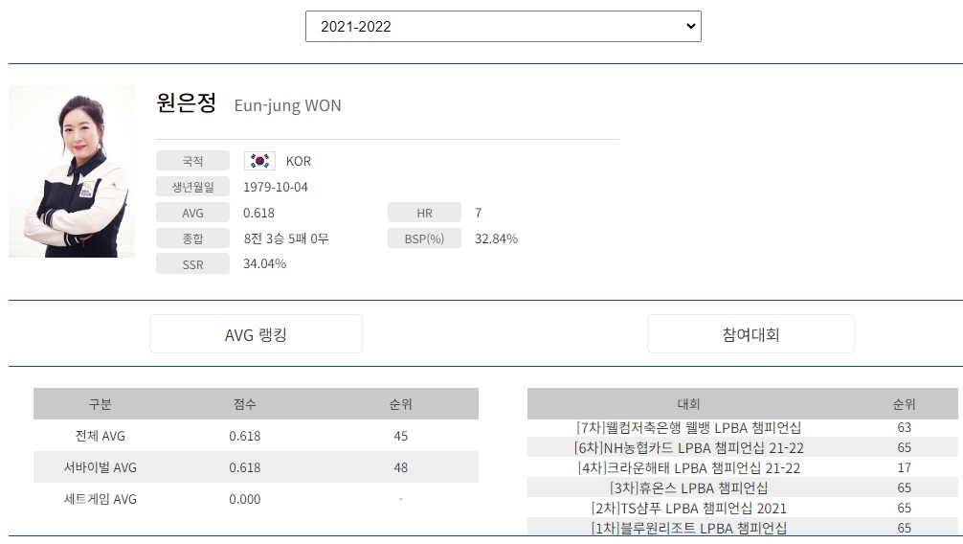Click the 순위 header in AVG table
Image resolution: width=963 pixels, height=544 pixels.
click(x=400, y=404)
